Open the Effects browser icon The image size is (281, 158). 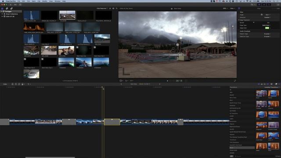point(276,84)
